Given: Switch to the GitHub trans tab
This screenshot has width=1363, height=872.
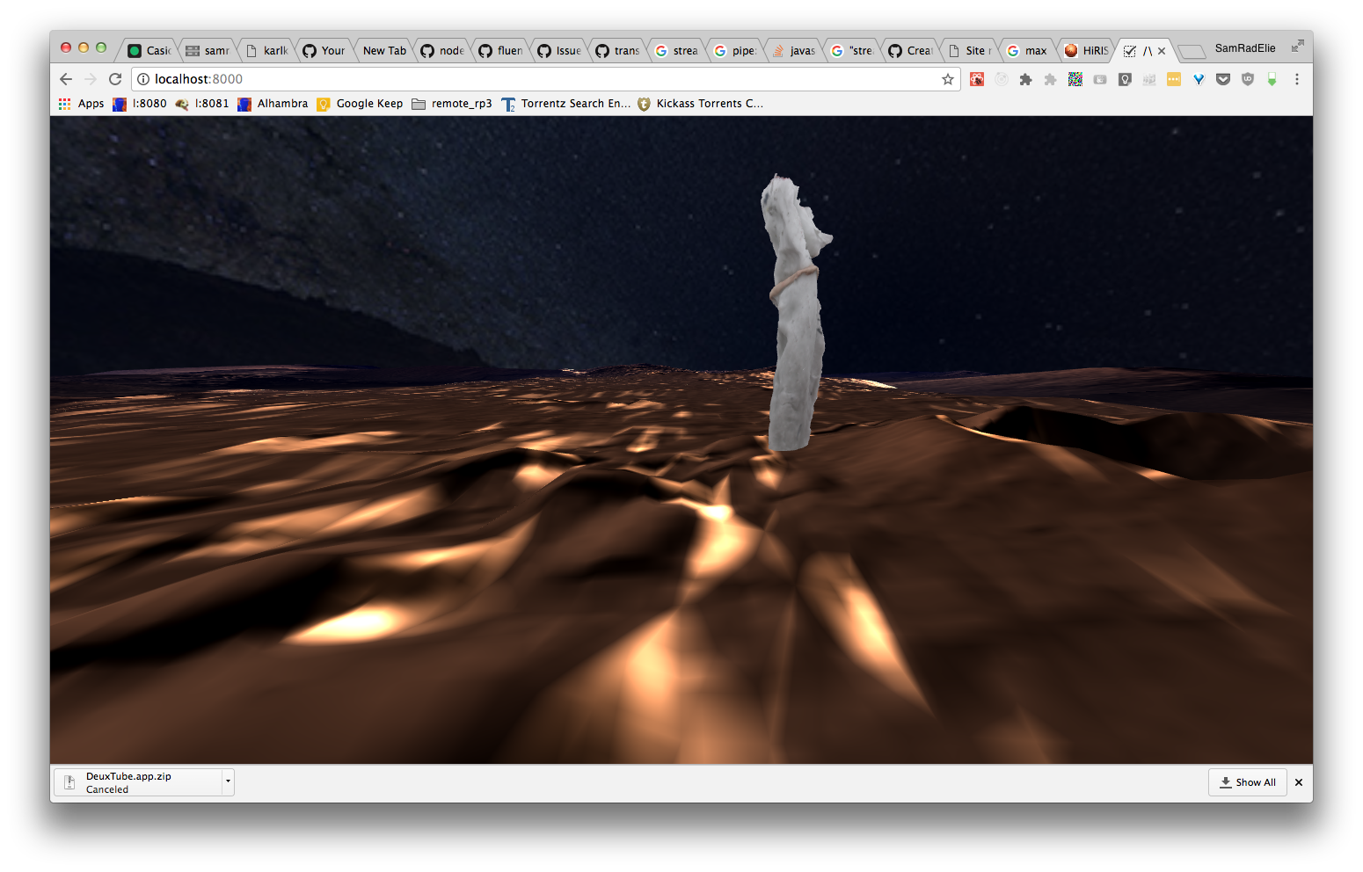Looking at the screenshot, I should point(618,51).
